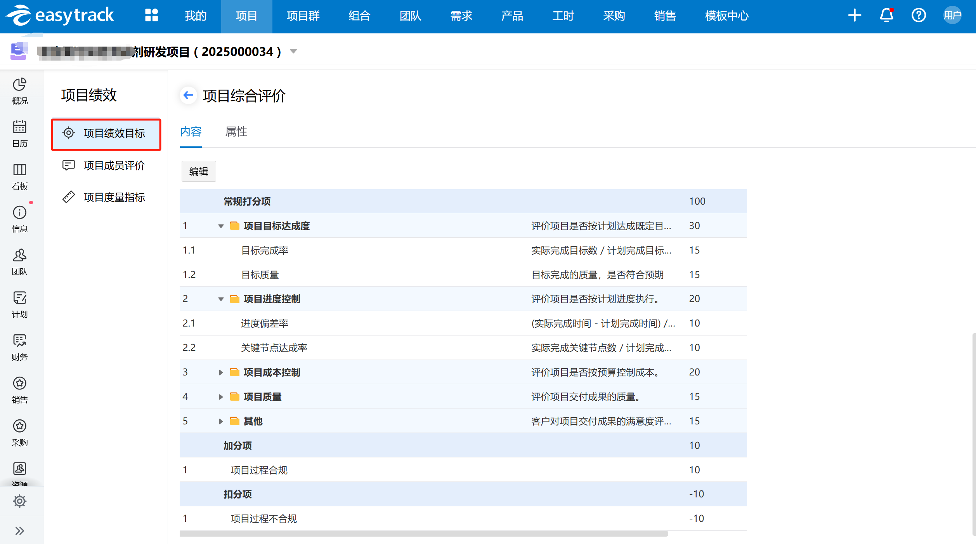976x544 pixels.
Task: Expand sidebar with double chevron
Action: coord(19,530)
